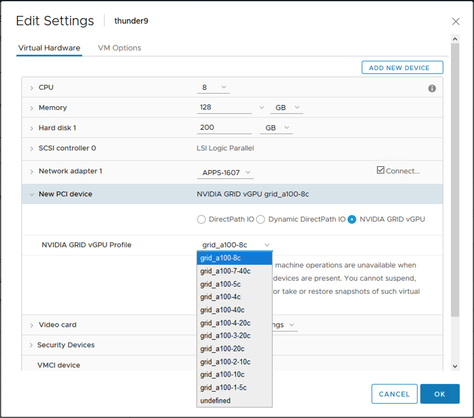Switch to the VM Options tab
Screen dimensions: 474x418
coord(119,48)
